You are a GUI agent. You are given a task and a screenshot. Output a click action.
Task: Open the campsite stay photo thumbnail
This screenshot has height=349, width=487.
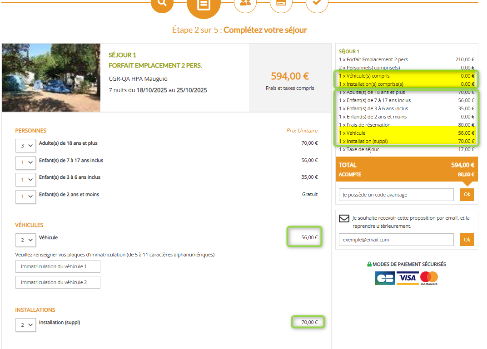click(x=51, y=78)
